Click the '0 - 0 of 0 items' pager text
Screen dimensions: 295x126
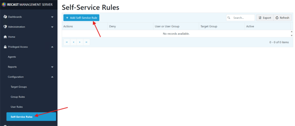coord(279,42)
